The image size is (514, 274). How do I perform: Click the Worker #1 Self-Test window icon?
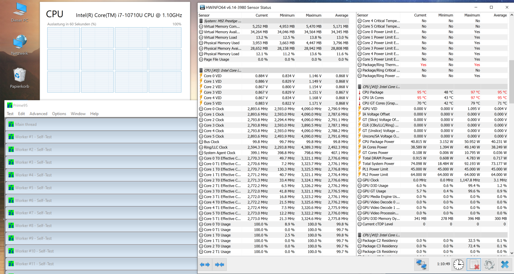point(11,137)
